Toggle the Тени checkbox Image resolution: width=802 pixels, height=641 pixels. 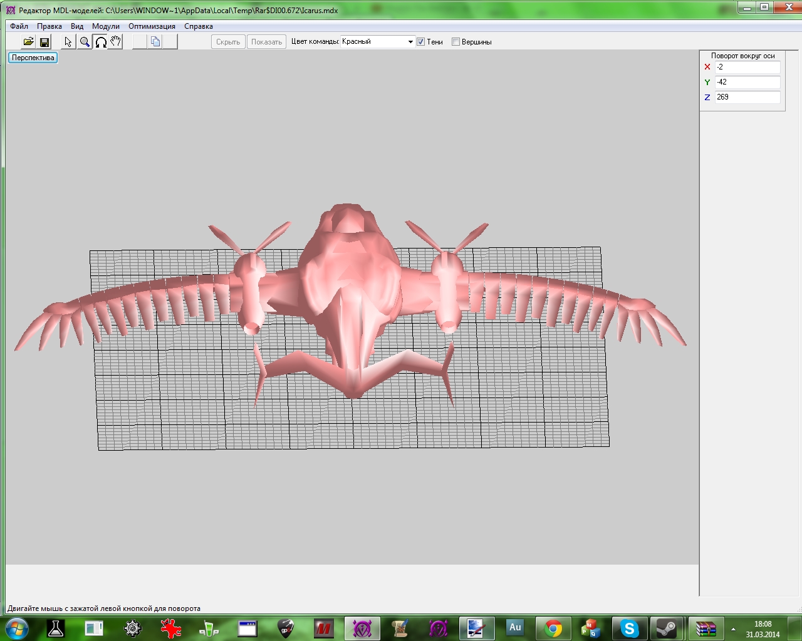pos(421,42)
